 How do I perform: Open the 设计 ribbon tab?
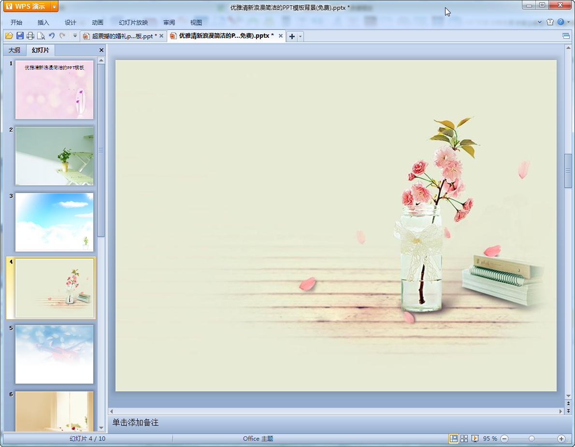71,22
